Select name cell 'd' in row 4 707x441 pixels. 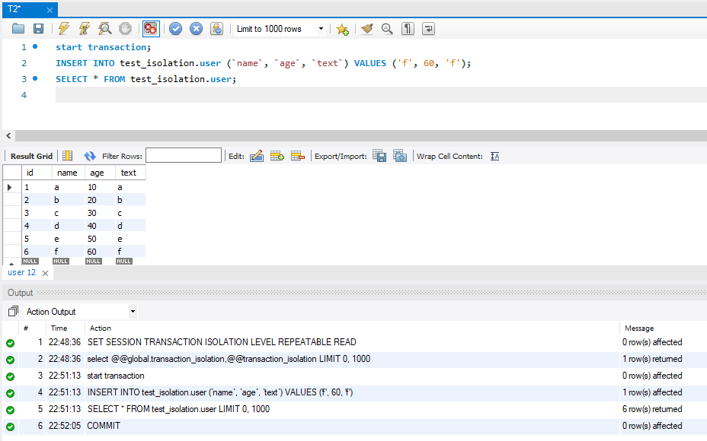coord(69,226)
